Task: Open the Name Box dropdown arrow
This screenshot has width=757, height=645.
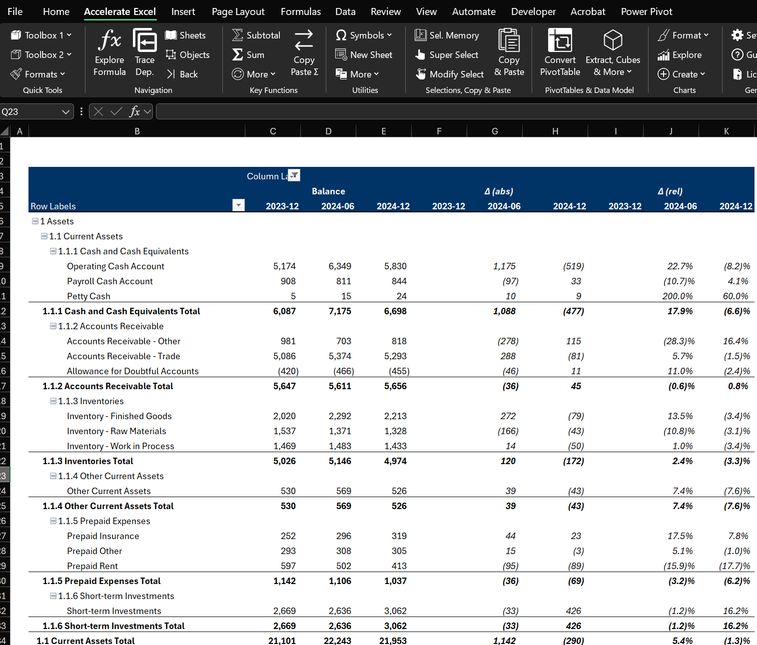Action: click(65, 112)
